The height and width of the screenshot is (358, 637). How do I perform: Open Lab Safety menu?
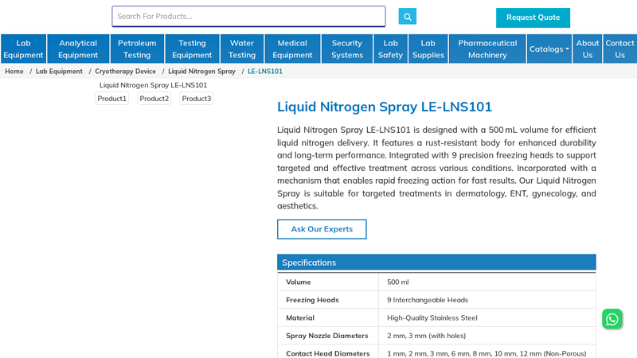[x=390, y=49]
